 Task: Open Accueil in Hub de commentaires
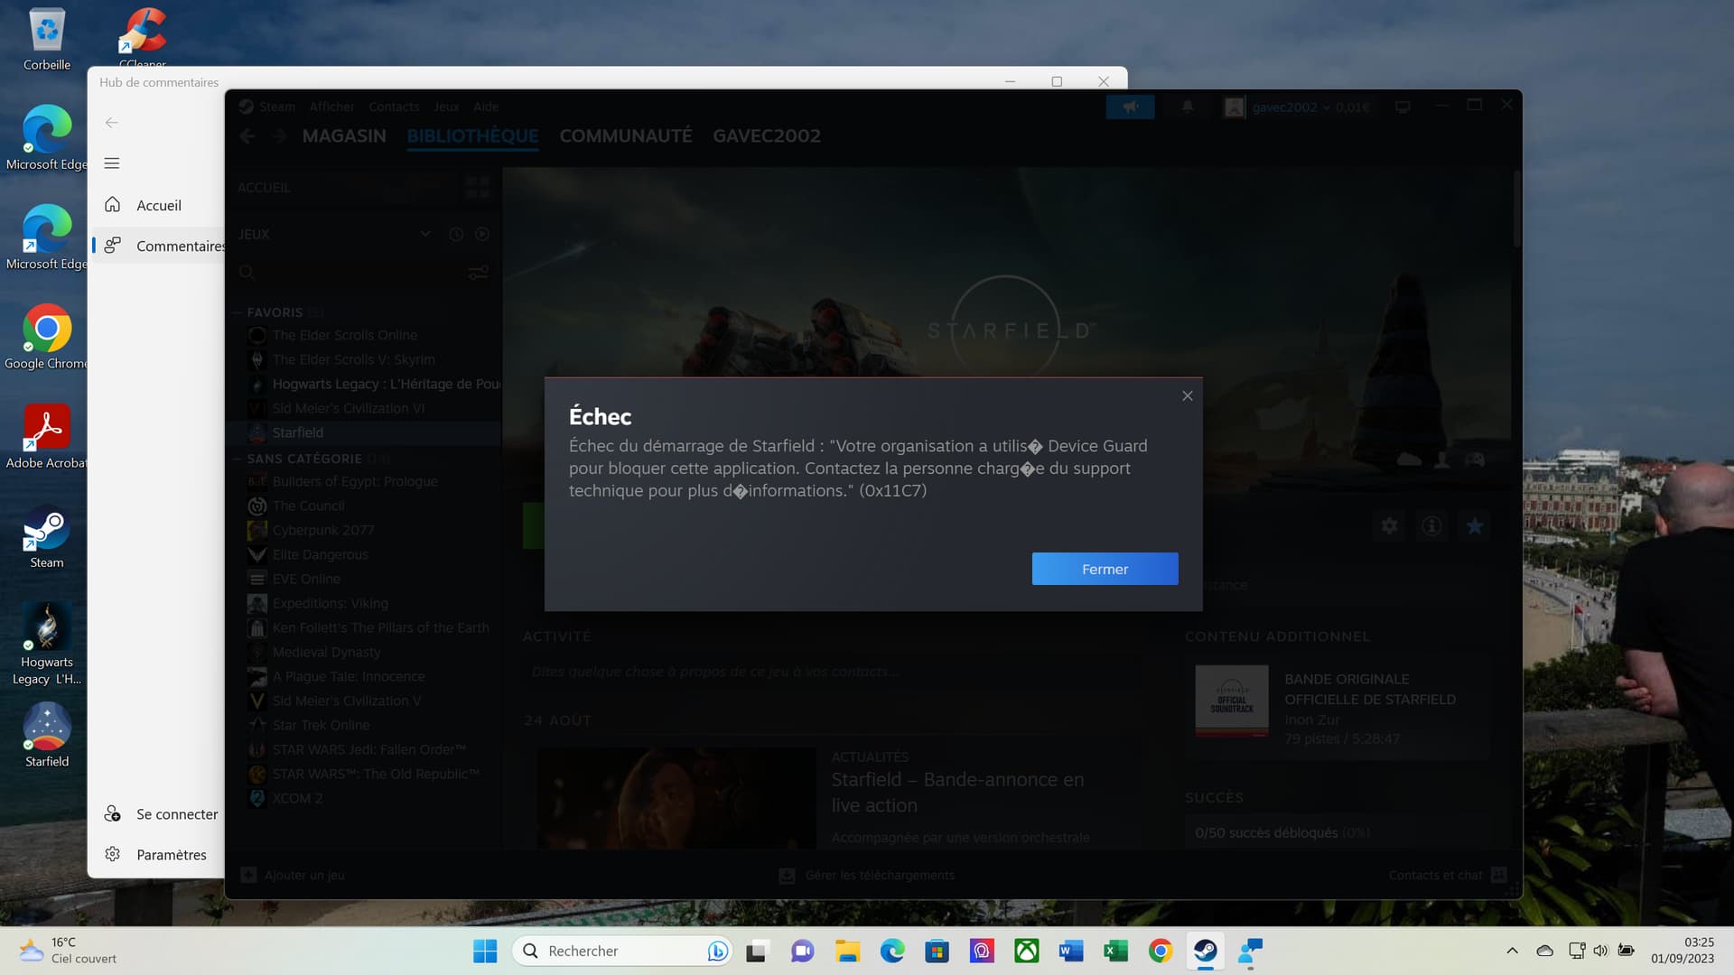tap(158, 205)
